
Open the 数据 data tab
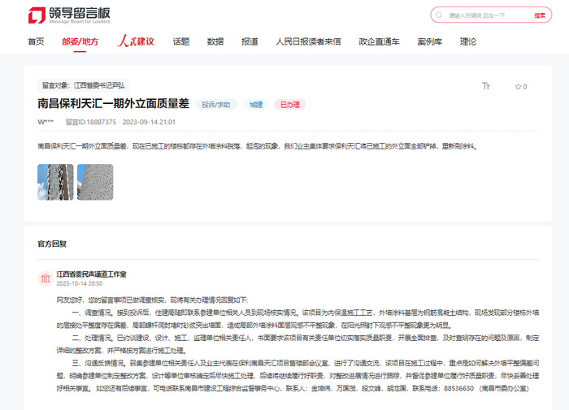pos(215,41)
